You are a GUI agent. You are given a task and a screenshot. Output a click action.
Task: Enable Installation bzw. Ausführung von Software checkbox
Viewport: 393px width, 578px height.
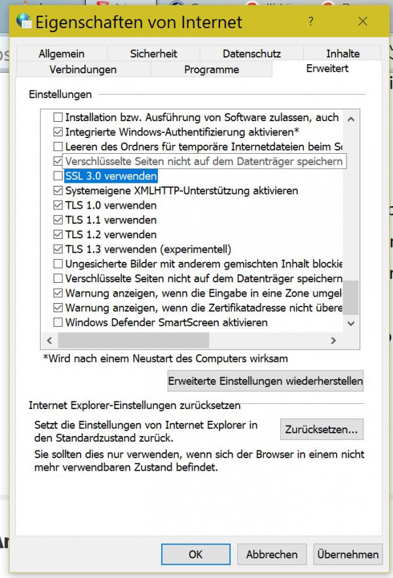click(x=58, y=117)
